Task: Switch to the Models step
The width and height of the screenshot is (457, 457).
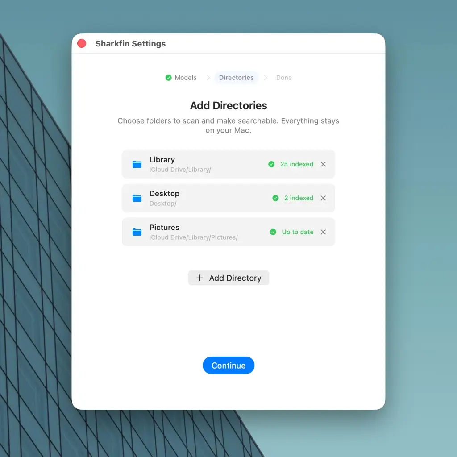Action: point(185,77)
